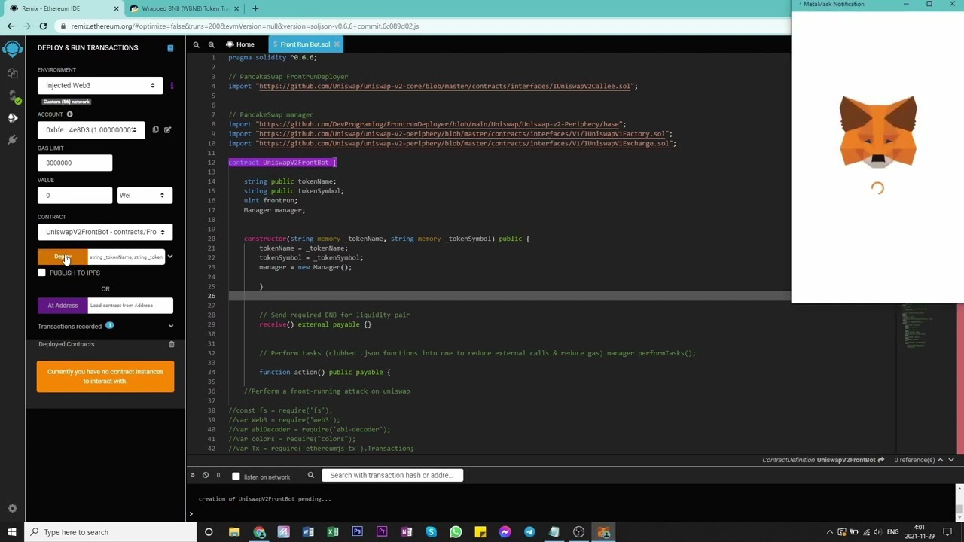Image resolution: width=964 pixels, height=542 pixels.
Task: Click the terminal search magnifier icon
Action: pyautogui.click(x=310, y=476)
